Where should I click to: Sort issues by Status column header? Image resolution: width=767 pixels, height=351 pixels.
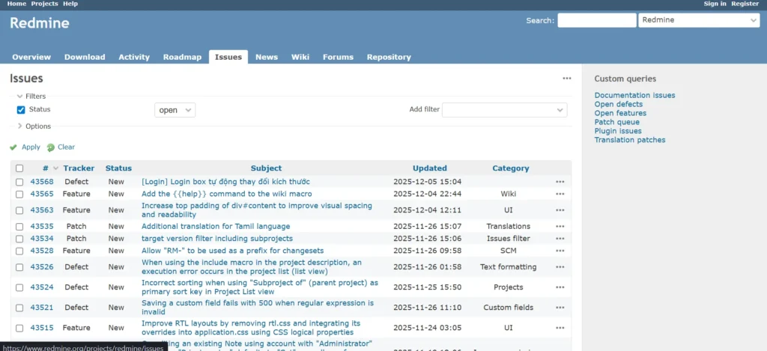pos(118,168)
